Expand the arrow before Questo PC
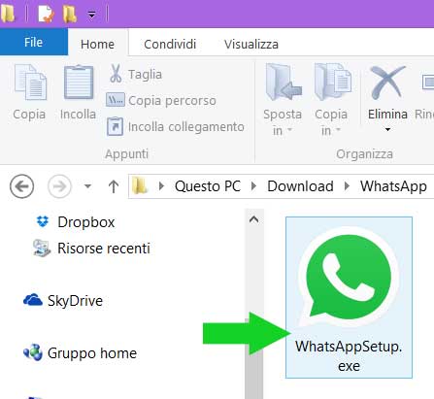Image resolution: width=434 pixels, height=399 pixels. tap(161, 186)
